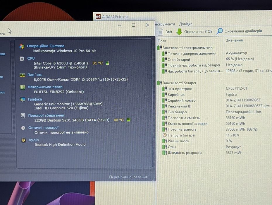272x205 pixels.
Task: Click the Поле column header
Action: click(x=162, y=41)
